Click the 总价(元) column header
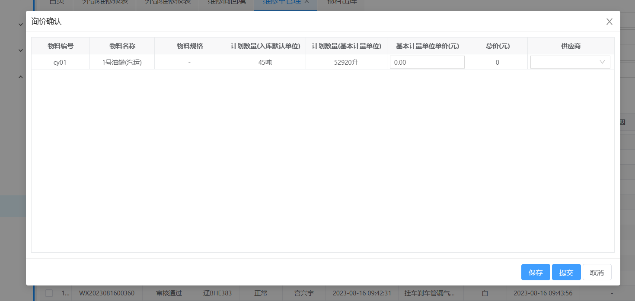 point(497,46)
